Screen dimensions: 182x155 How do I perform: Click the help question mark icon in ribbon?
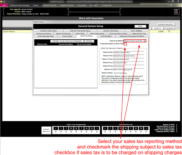(171, 5)
